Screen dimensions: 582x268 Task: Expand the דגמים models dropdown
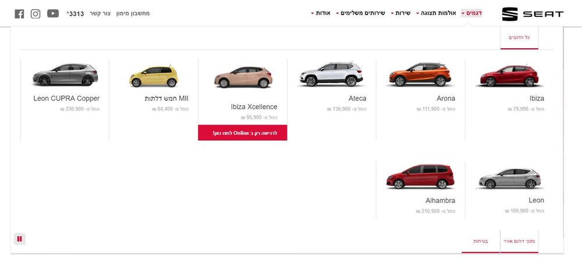[x=471, y=13]
